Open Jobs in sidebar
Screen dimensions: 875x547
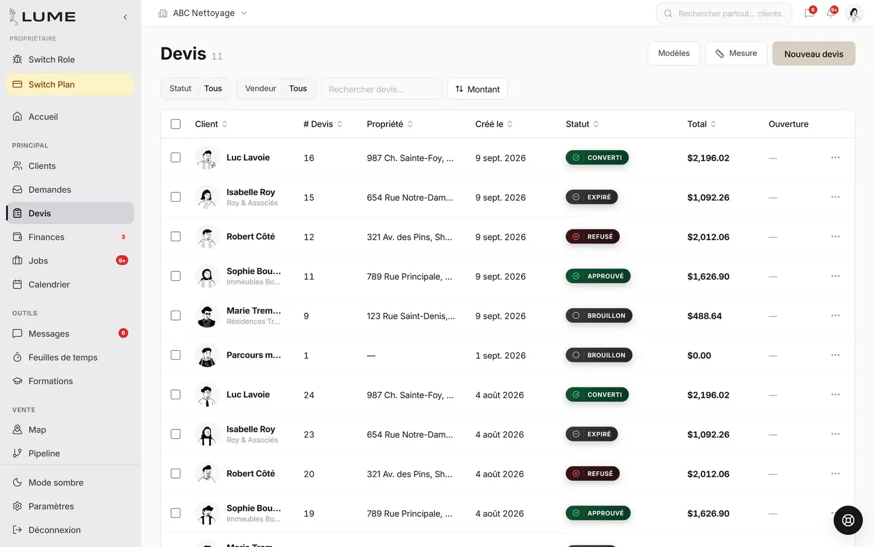[70, 261]
